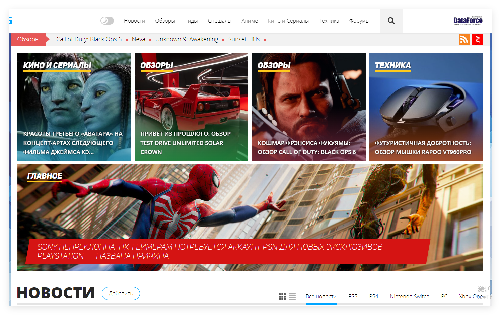Open the Новости menu item
501x315 pixels.
point(134,21)
